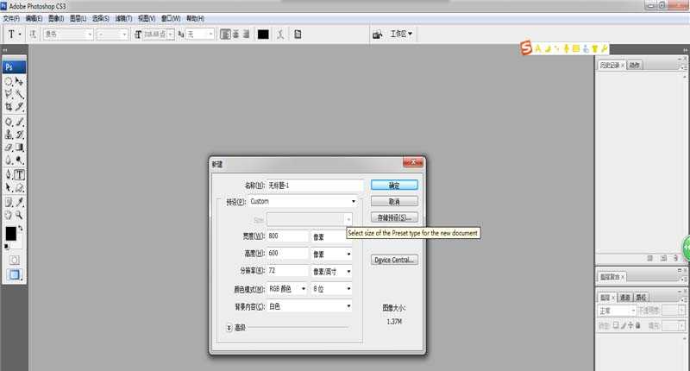
Task: Click the 宽度 width input field
Action: coord(287,236)
